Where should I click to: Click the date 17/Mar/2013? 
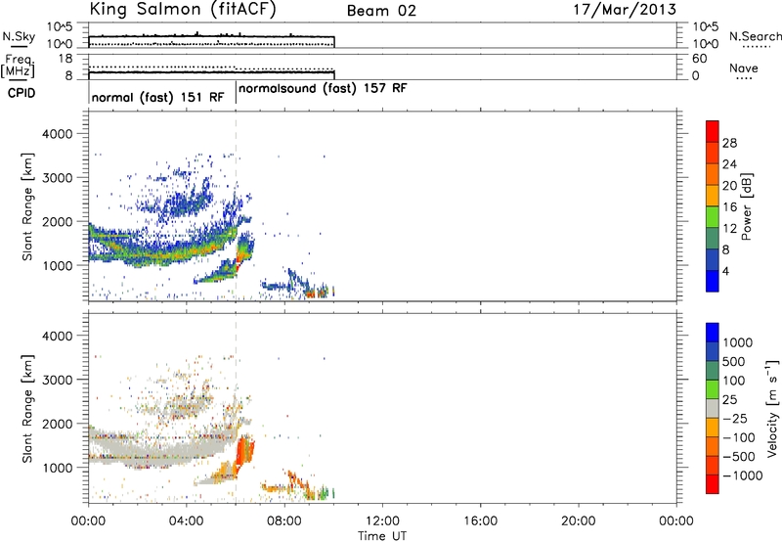(x=625, y=10)
